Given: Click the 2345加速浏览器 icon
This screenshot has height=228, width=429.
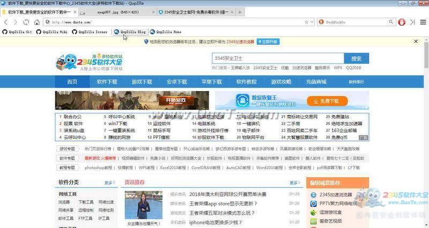Looking at the screenshot, I should click(x=314, y=195).
